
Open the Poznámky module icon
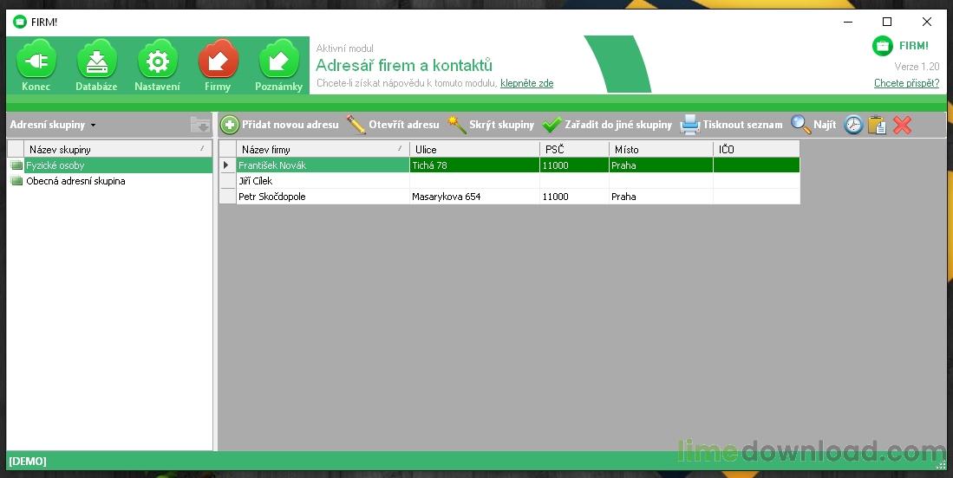pos(278,60)
